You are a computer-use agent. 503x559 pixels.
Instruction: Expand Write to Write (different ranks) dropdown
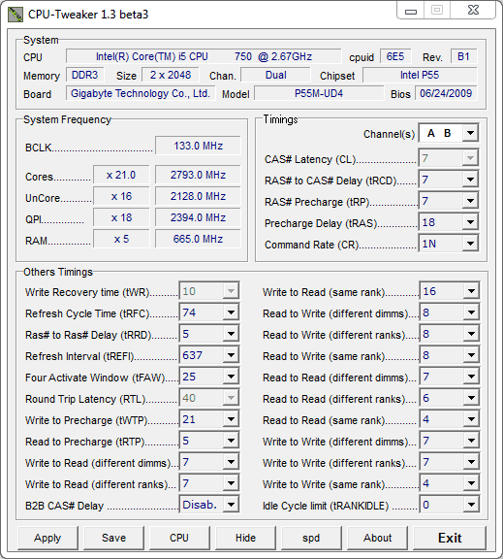pos(471,462)
